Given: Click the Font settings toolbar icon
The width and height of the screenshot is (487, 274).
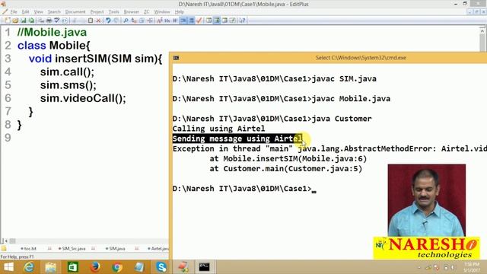Looking at the screenshot, I should pyautogui.click(x=160, y=21).
